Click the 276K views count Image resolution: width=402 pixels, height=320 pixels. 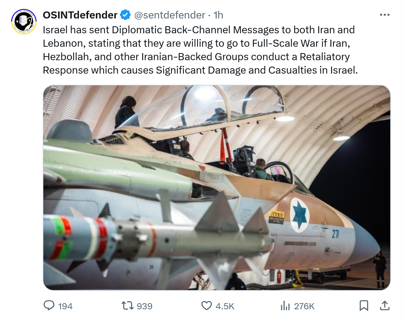coord(304,306)
